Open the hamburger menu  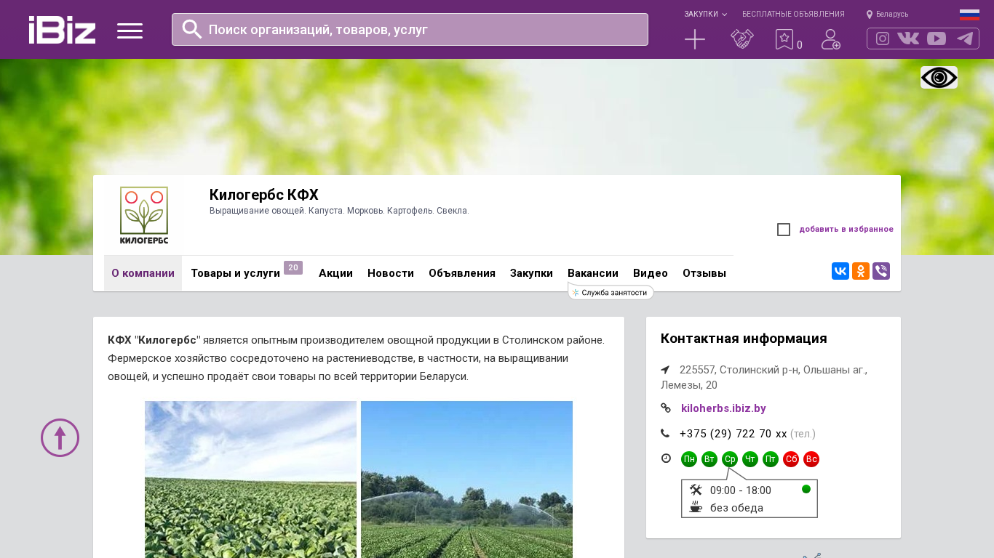(x=130, y=31)
